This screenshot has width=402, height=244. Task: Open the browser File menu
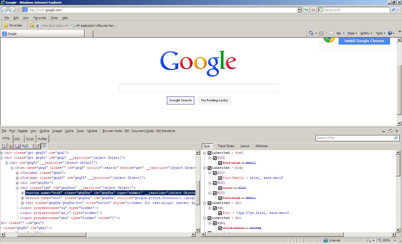[7, 18]
